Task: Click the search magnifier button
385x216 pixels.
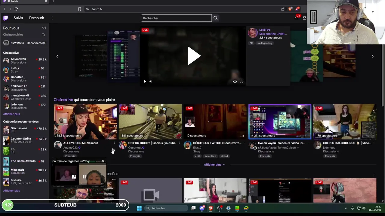Action: (x=215, y=18)
